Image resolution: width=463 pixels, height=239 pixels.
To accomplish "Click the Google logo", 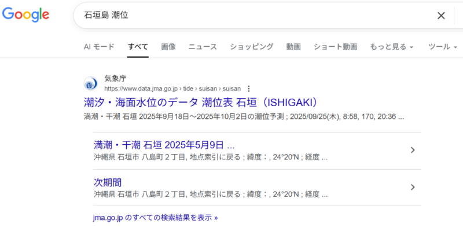I will point(25,15).
